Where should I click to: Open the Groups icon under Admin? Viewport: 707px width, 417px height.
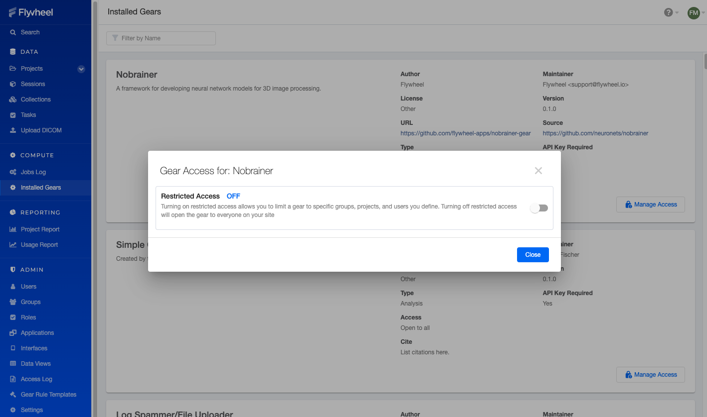pyautogui.click(x=13, y=302)
